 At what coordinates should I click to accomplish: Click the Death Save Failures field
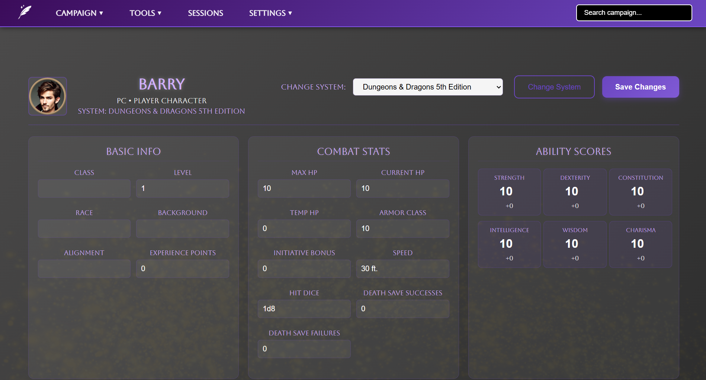click(x=304, y=349)
